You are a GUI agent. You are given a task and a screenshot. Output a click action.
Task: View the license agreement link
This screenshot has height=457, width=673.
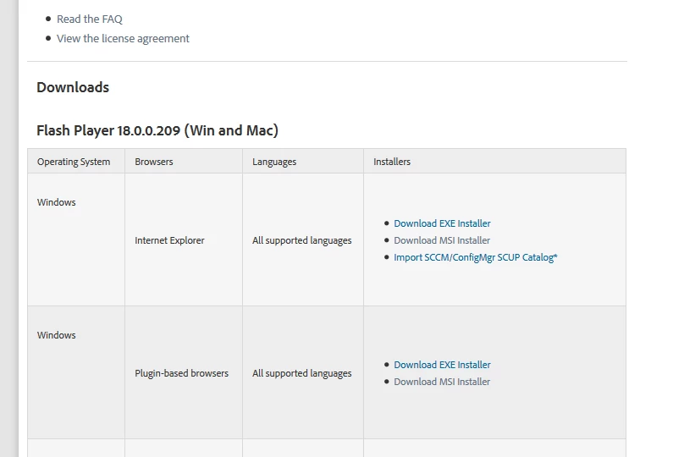[x=123, y=39]
